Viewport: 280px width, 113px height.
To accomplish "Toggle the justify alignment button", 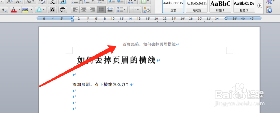I will (101, 10).
